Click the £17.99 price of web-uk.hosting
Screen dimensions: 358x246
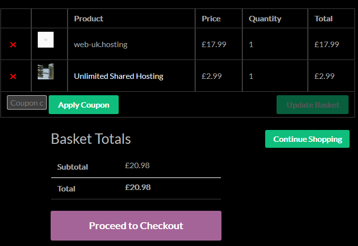214,45
